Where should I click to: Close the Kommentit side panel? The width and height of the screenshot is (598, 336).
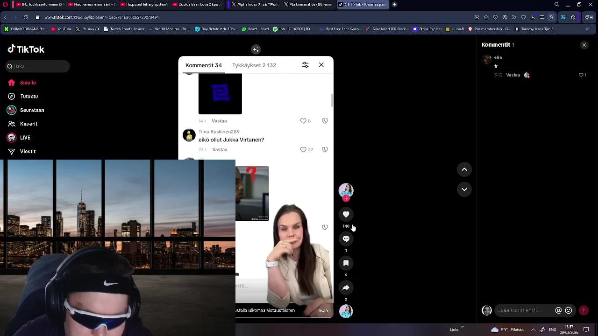click(584, 45)
